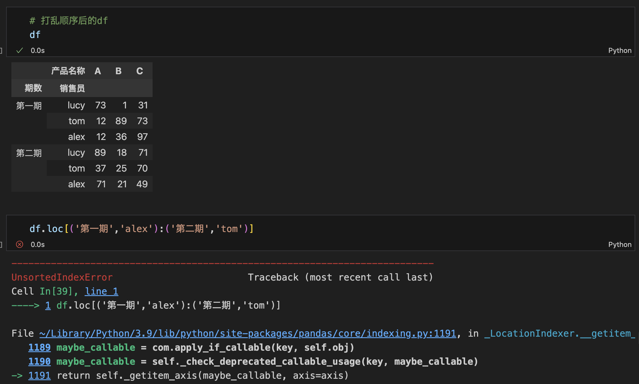Click the 'UnsortedIndexError' text

point(62,277)
